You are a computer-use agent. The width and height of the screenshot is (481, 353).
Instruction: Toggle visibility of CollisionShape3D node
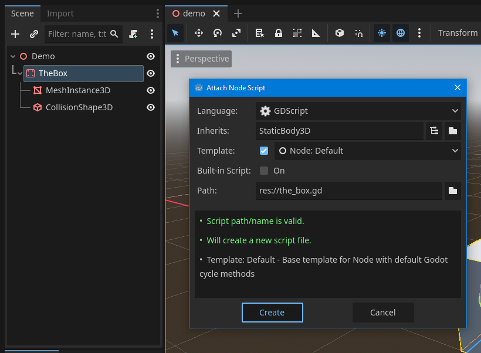point(151,107)
